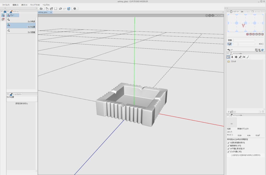Select the tree object icon in object configuration
The image size is (266, 175).
coord(232,57)
